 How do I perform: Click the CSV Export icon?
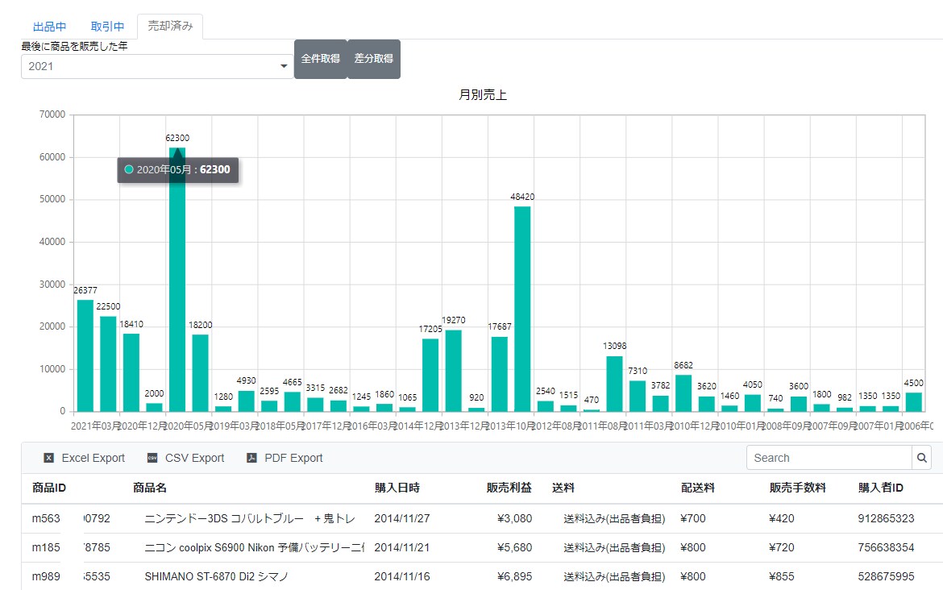[153, 459]
